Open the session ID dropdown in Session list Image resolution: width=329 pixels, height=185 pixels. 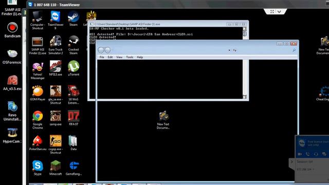click(x=313, y=169)
